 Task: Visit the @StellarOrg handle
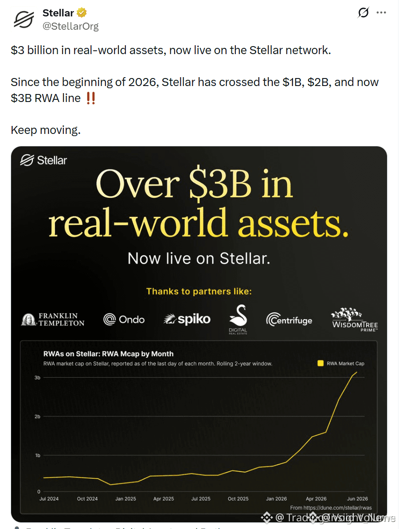pos(70,26)
